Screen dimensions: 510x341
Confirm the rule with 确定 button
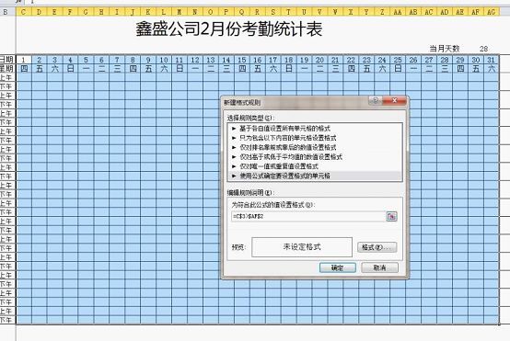pos(338,267)
